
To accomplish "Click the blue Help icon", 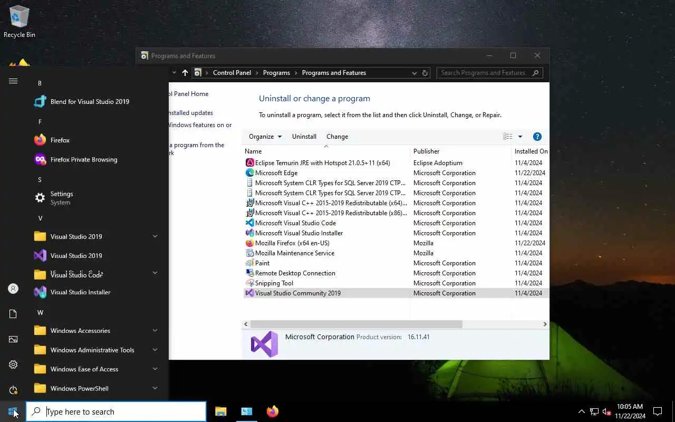I will [537, 137].
